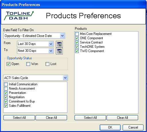Screen dimensions: 147x132
Task: Check the Initial Communication stage
Action: [6, 84]
